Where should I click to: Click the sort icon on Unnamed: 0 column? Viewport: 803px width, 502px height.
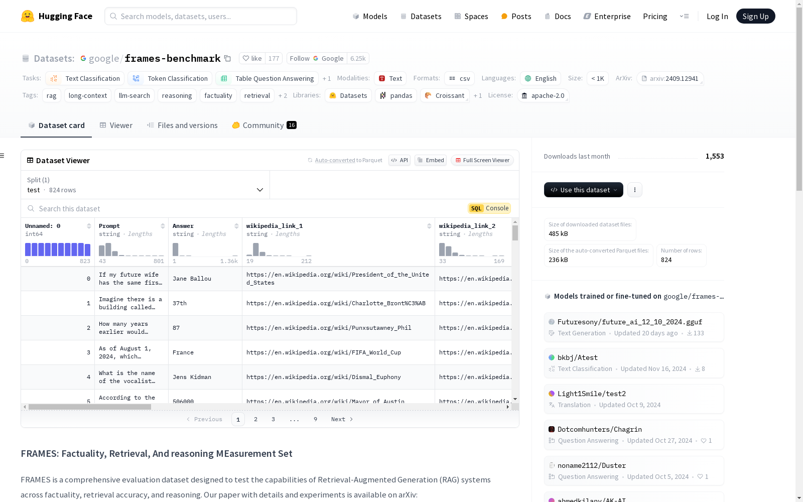pos(89,226)
